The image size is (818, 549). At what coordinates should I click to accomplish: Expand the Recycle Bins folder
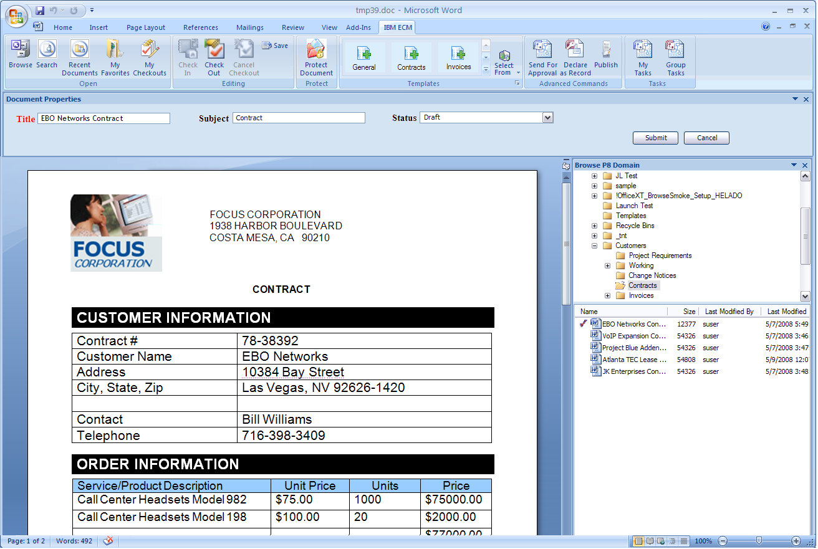coord(594,226)
